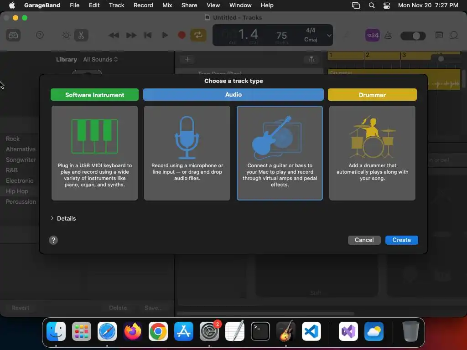Select Alternative in the library list
The width and height of the screenshot is (467, 350).
pos(21,149)
